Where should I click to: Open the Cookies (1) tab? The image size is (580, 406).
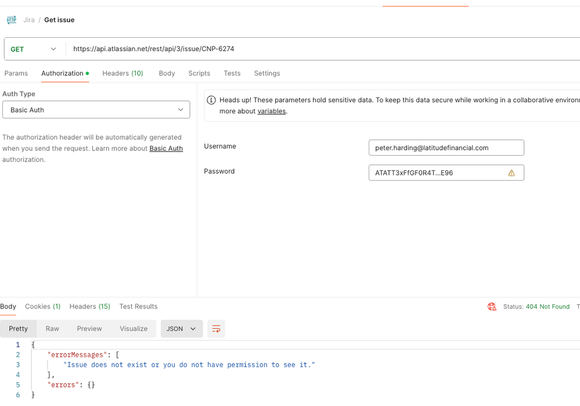[x=42, y=307]
